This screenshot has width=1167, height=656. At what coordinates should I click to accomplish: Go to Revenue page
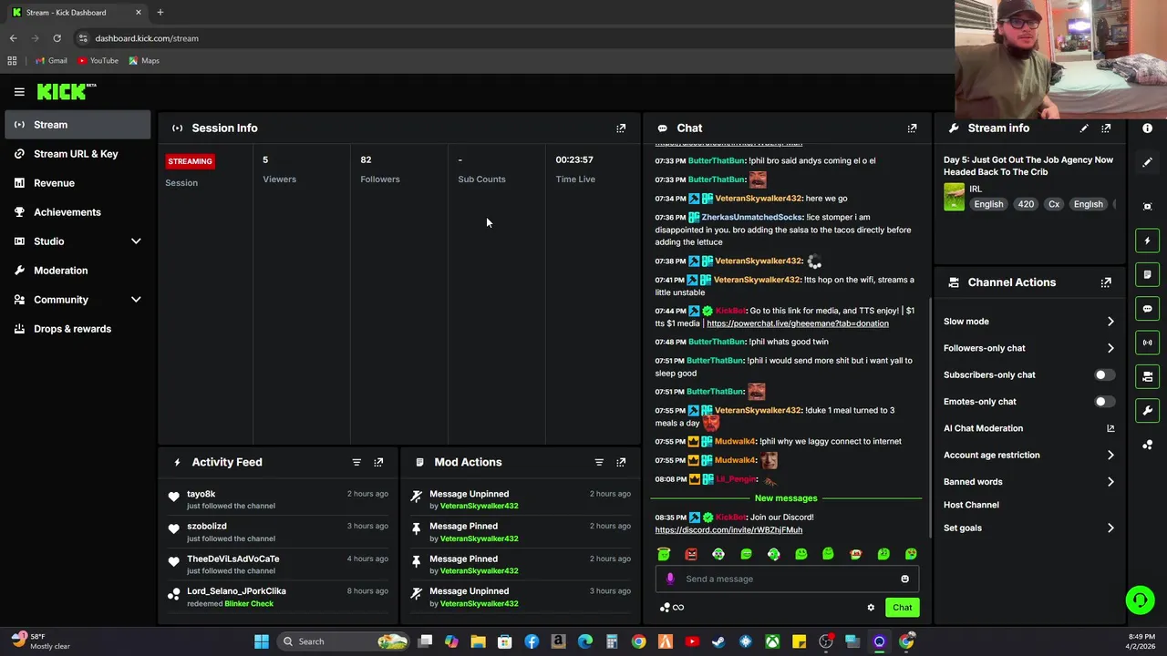77,183
